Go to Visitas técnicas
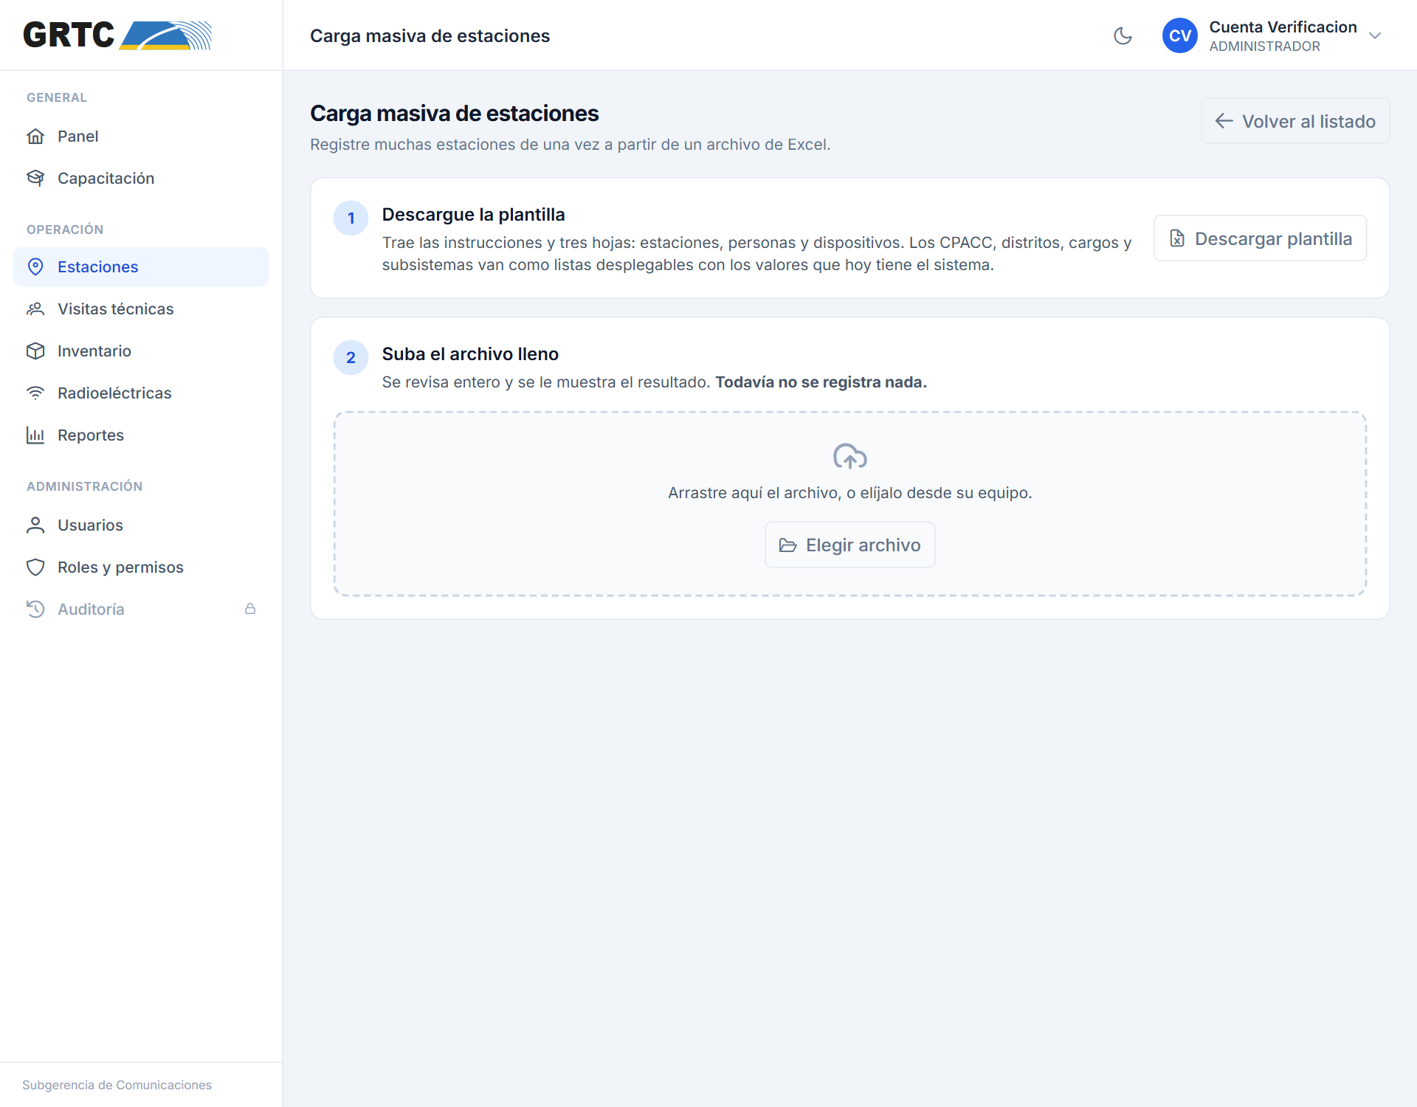This screenshot has height=1107, width=1417. click(141, 309)
